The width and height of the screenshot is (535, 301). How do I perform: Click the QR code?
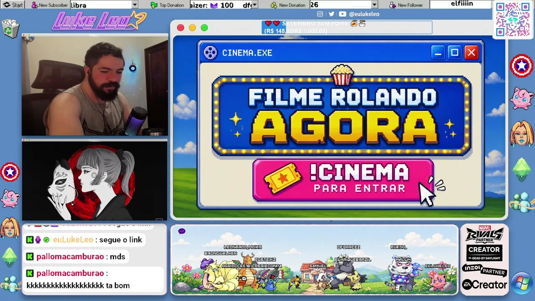click(x=512, y=19)
